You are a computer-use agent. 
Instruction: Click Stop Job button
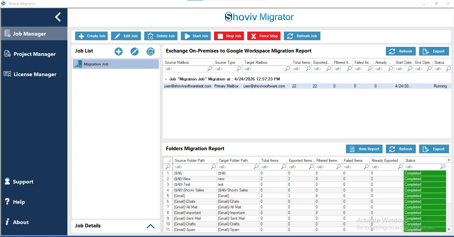229,36
